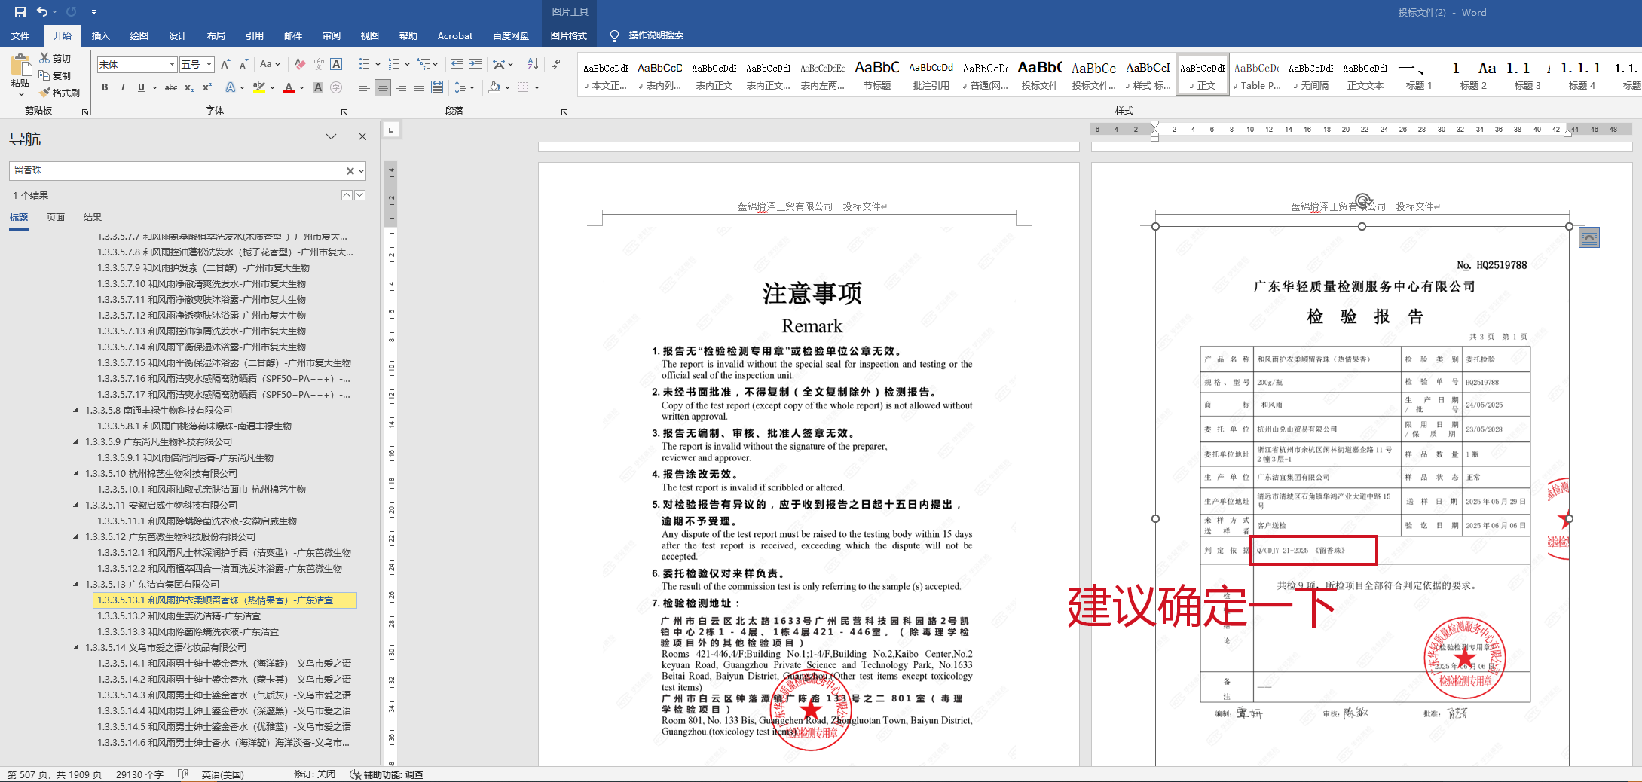Toggle italic formatting
Viewport: 1642px width, 782px height.
point(123,87)
